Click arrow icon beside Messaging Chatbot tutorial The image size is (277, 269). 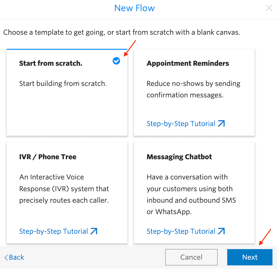(x=221, y=231)
